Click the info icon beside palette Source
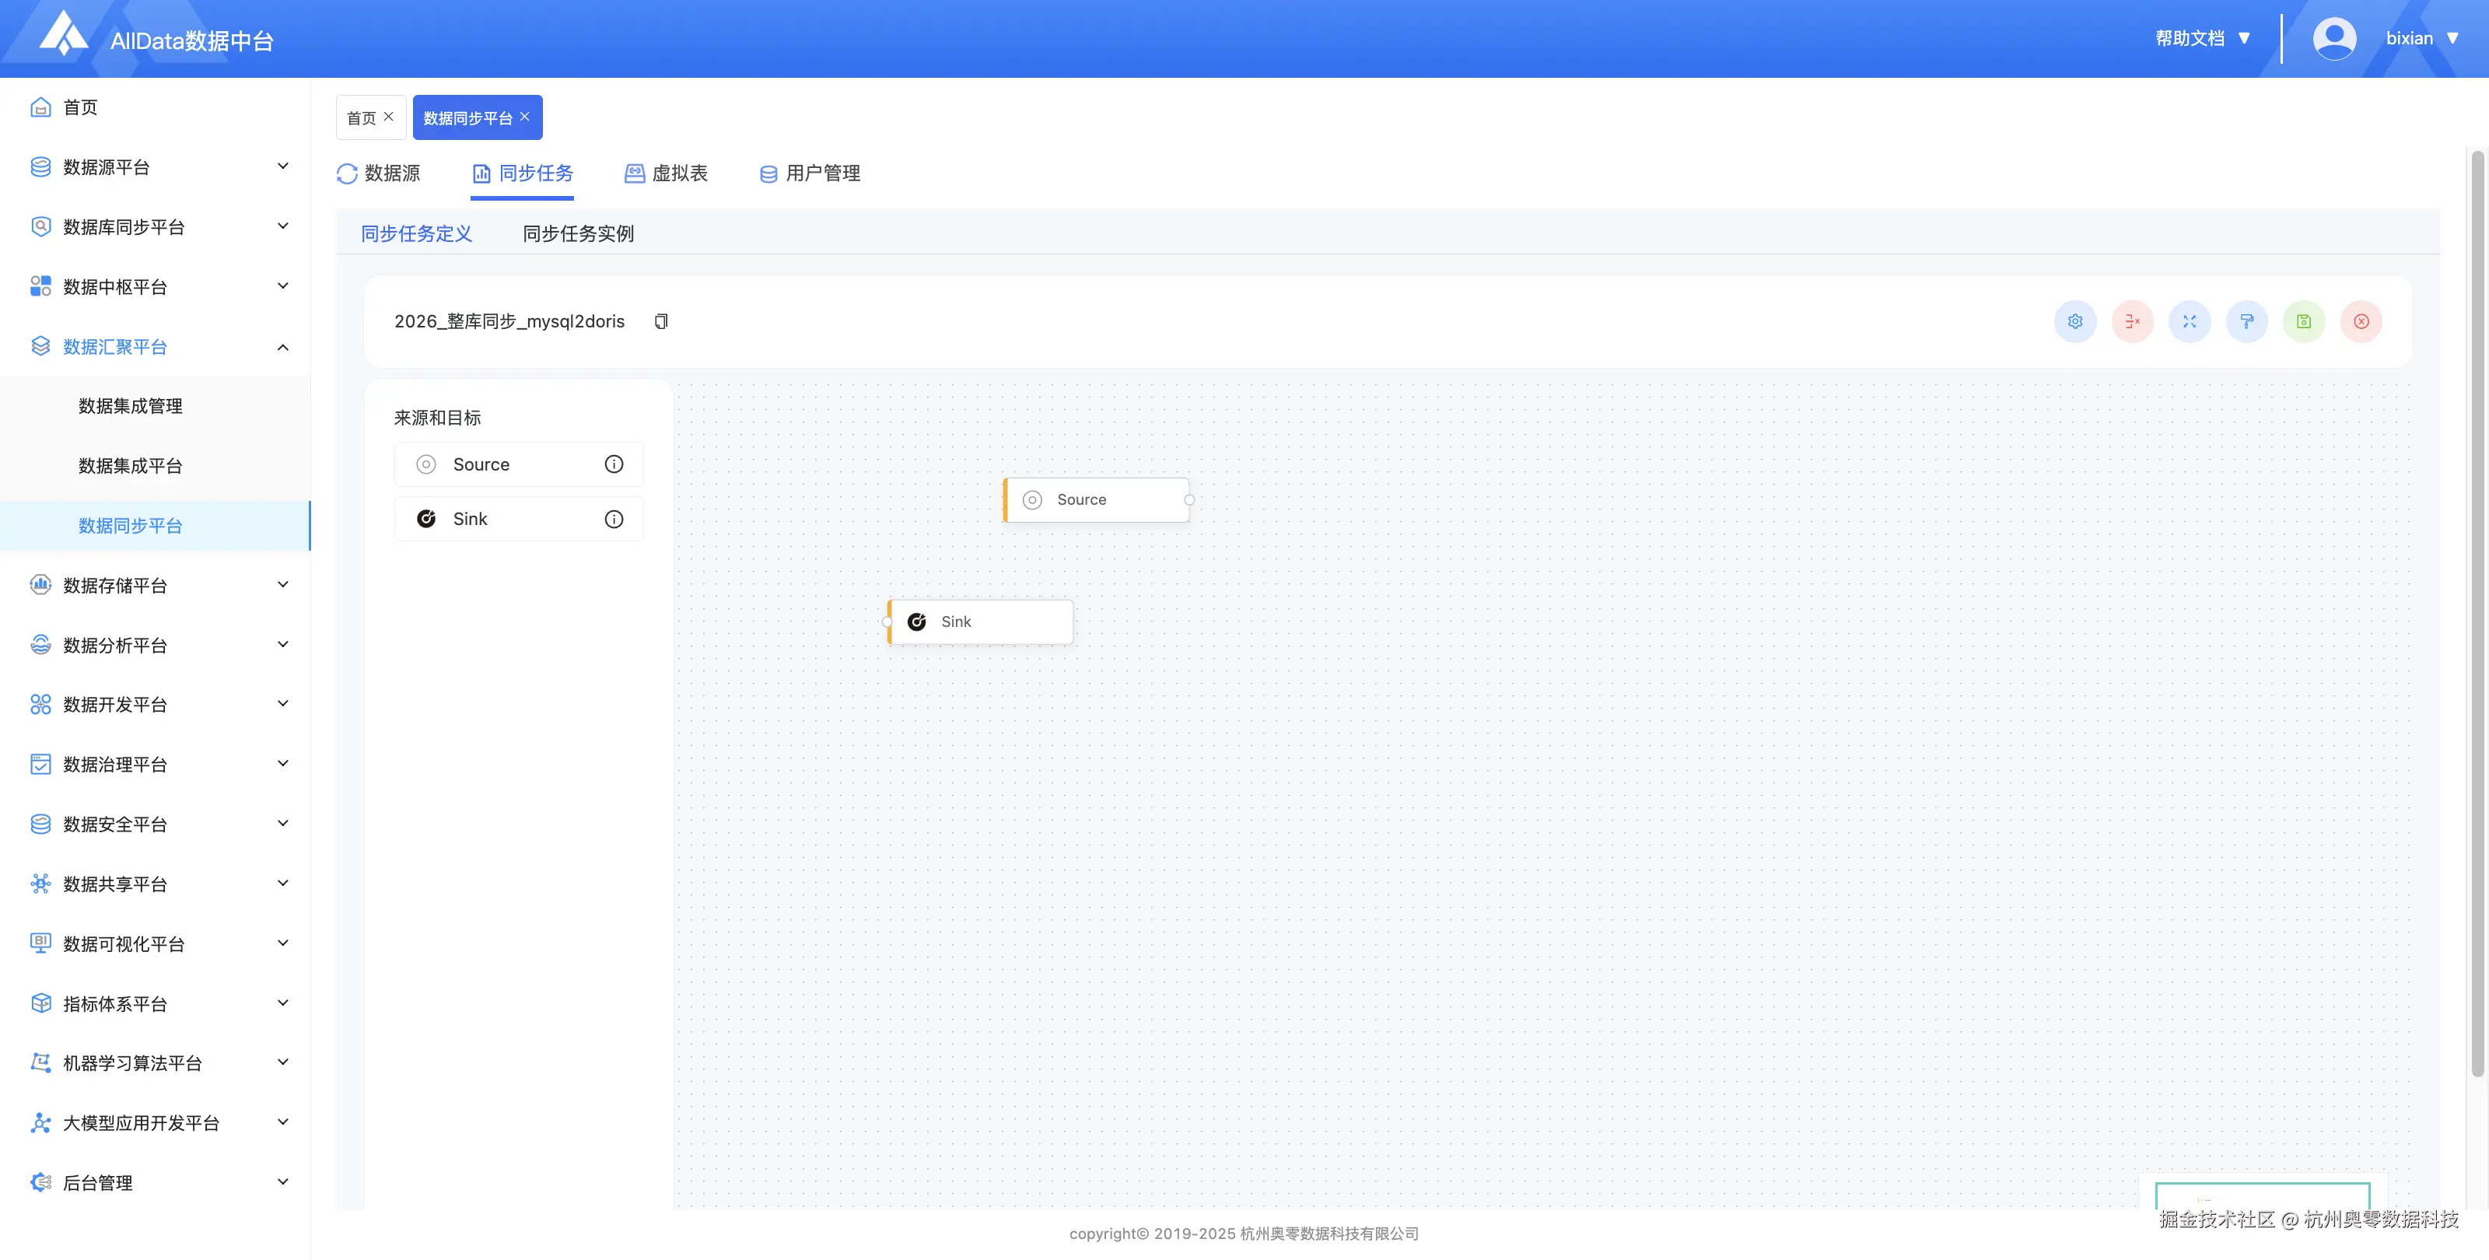 (614, 464)
